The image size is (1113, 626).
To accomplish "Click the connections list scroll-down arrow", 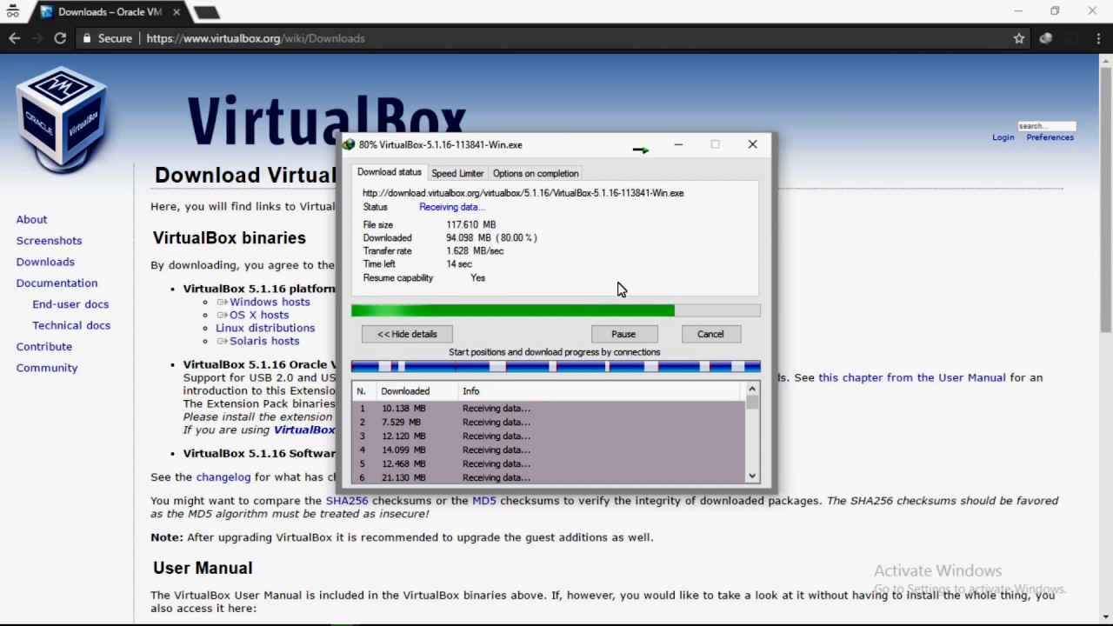I will 752,476.
